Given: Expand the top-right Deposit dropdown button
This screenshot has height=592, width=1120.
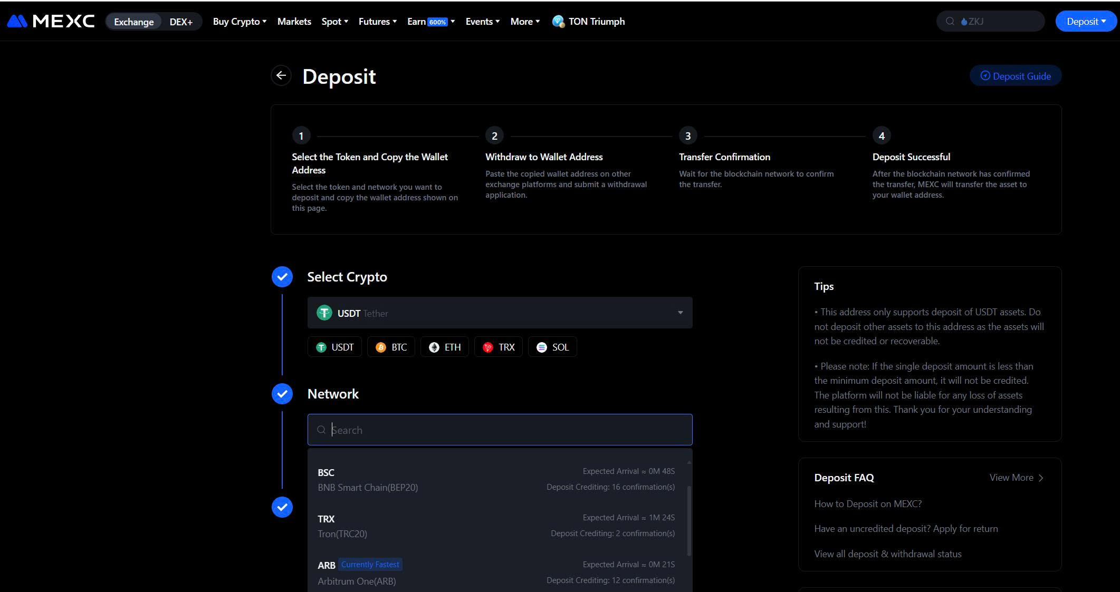Looking at the screenshot, I should point(1086,21).
